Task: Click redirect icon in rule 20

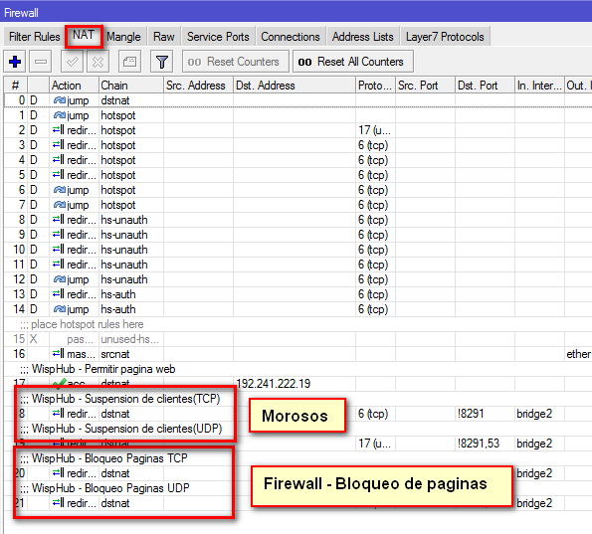Action: (x=58, y=473)
